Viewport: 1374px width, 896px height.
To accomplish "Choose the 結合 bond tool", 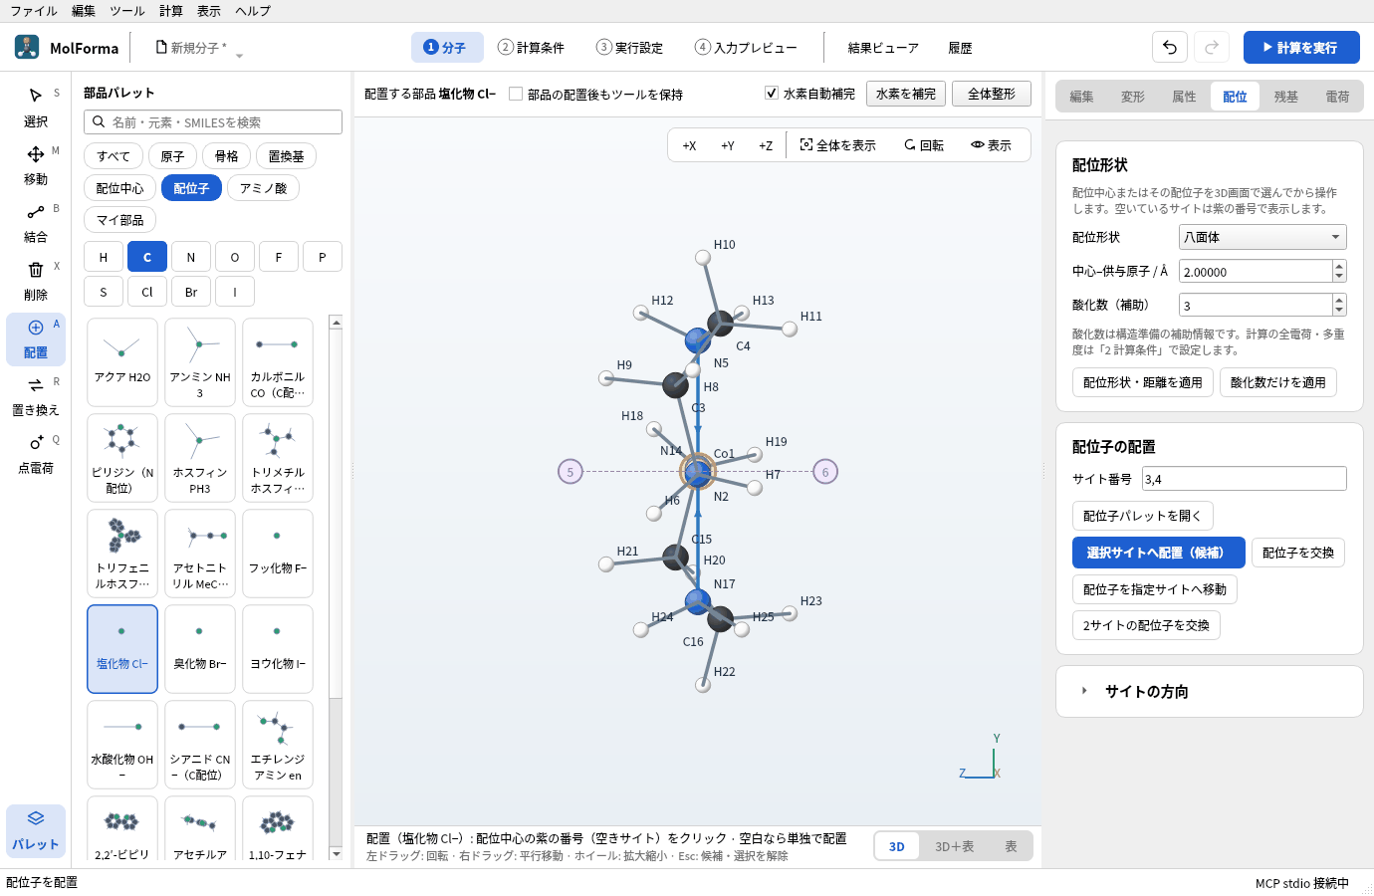I will (36, 222).
